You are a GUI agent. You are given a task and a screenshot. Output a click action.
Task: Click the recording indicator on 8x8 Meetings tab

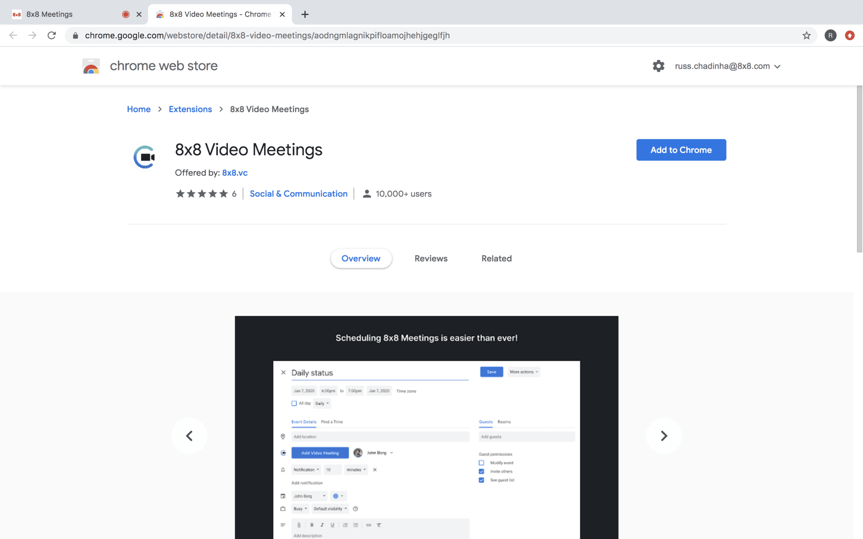click(x=126, y=14)
